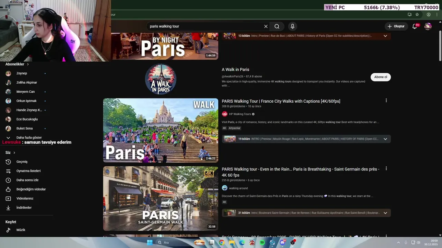Viewport: 442px width, 248px height.
Task: Play the Paris Sacré-Cœur WALK thumbnail
Action: pyautogui.click(x=161, y=131)
